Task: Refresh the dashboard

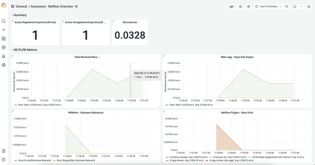Action: (295, 6)
